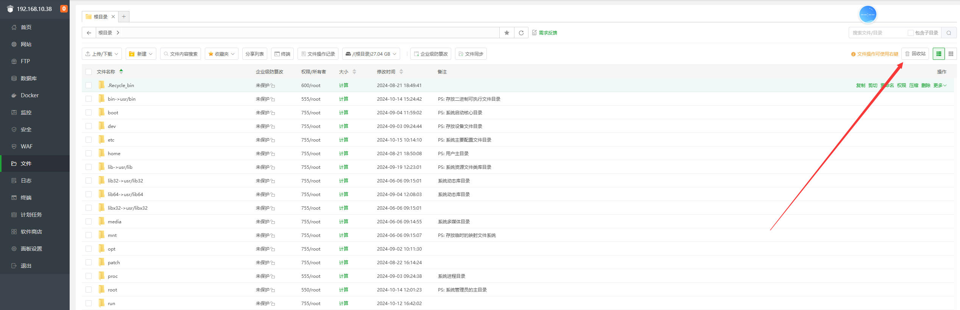Click the 计划任务 scheduled tasks icon

(14, 215)
